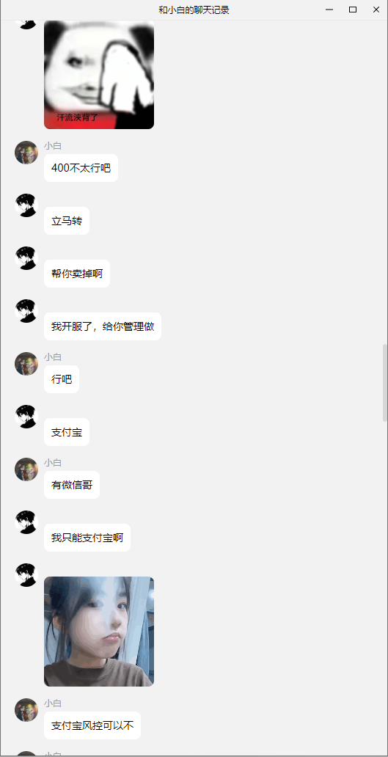Select the '我开服了，给你管理做' message bubble
Image resolution: width=388 pixels, height=757 pixels.
[x=103, y=326]
